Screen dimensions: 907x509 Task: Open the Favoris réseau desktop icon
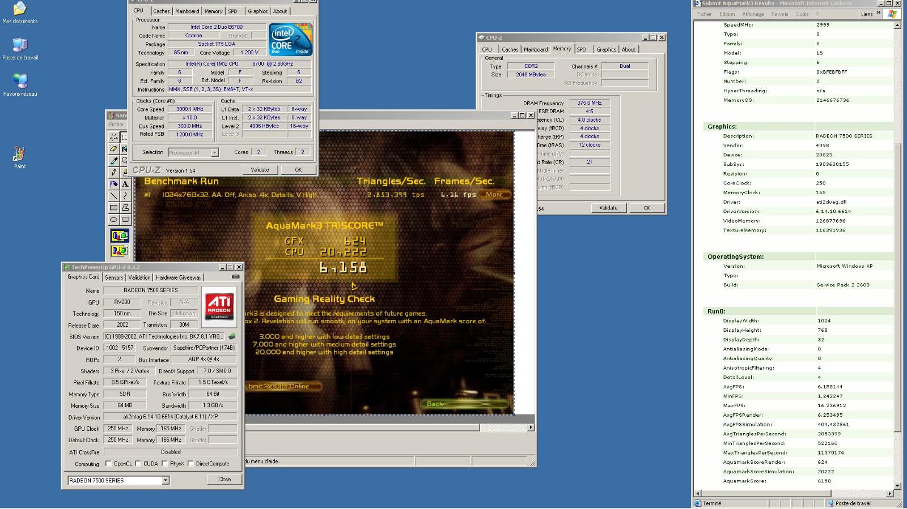pos(20,85)
